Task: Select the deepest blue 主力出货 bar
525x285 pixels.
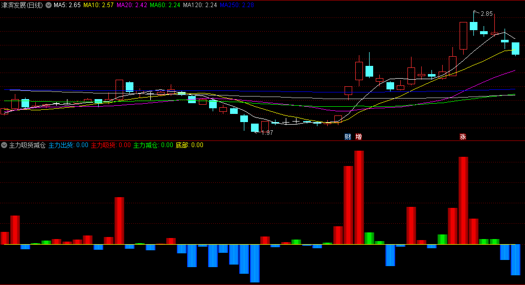Action: pyautogui.click(x=255, y=263)
